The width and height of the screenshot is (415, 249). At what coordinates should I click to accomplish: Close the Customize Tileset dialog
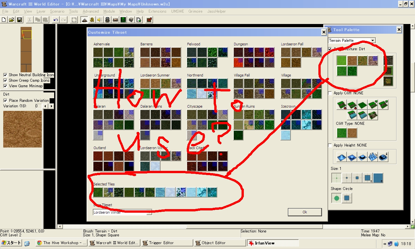[324, 32]
